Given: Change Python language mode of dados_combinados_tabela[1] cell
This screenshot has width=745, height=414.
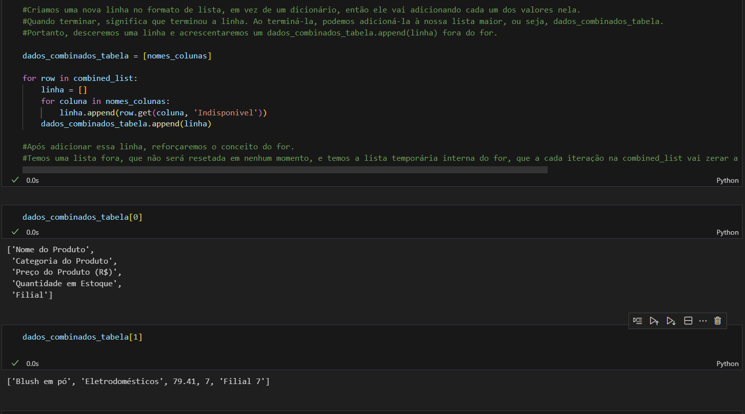Looking at the screenshot, I should [x=727, y=364].
